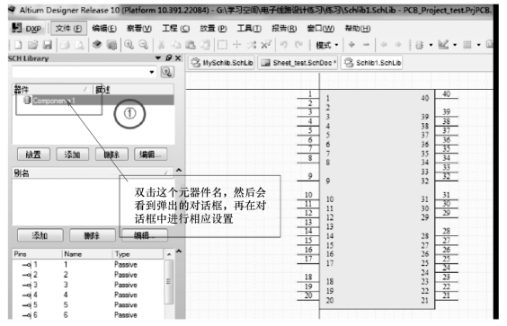This screenshot has height=326, width=507.
Task: Open the 窗口(W) menu
Action: point(321,29)
